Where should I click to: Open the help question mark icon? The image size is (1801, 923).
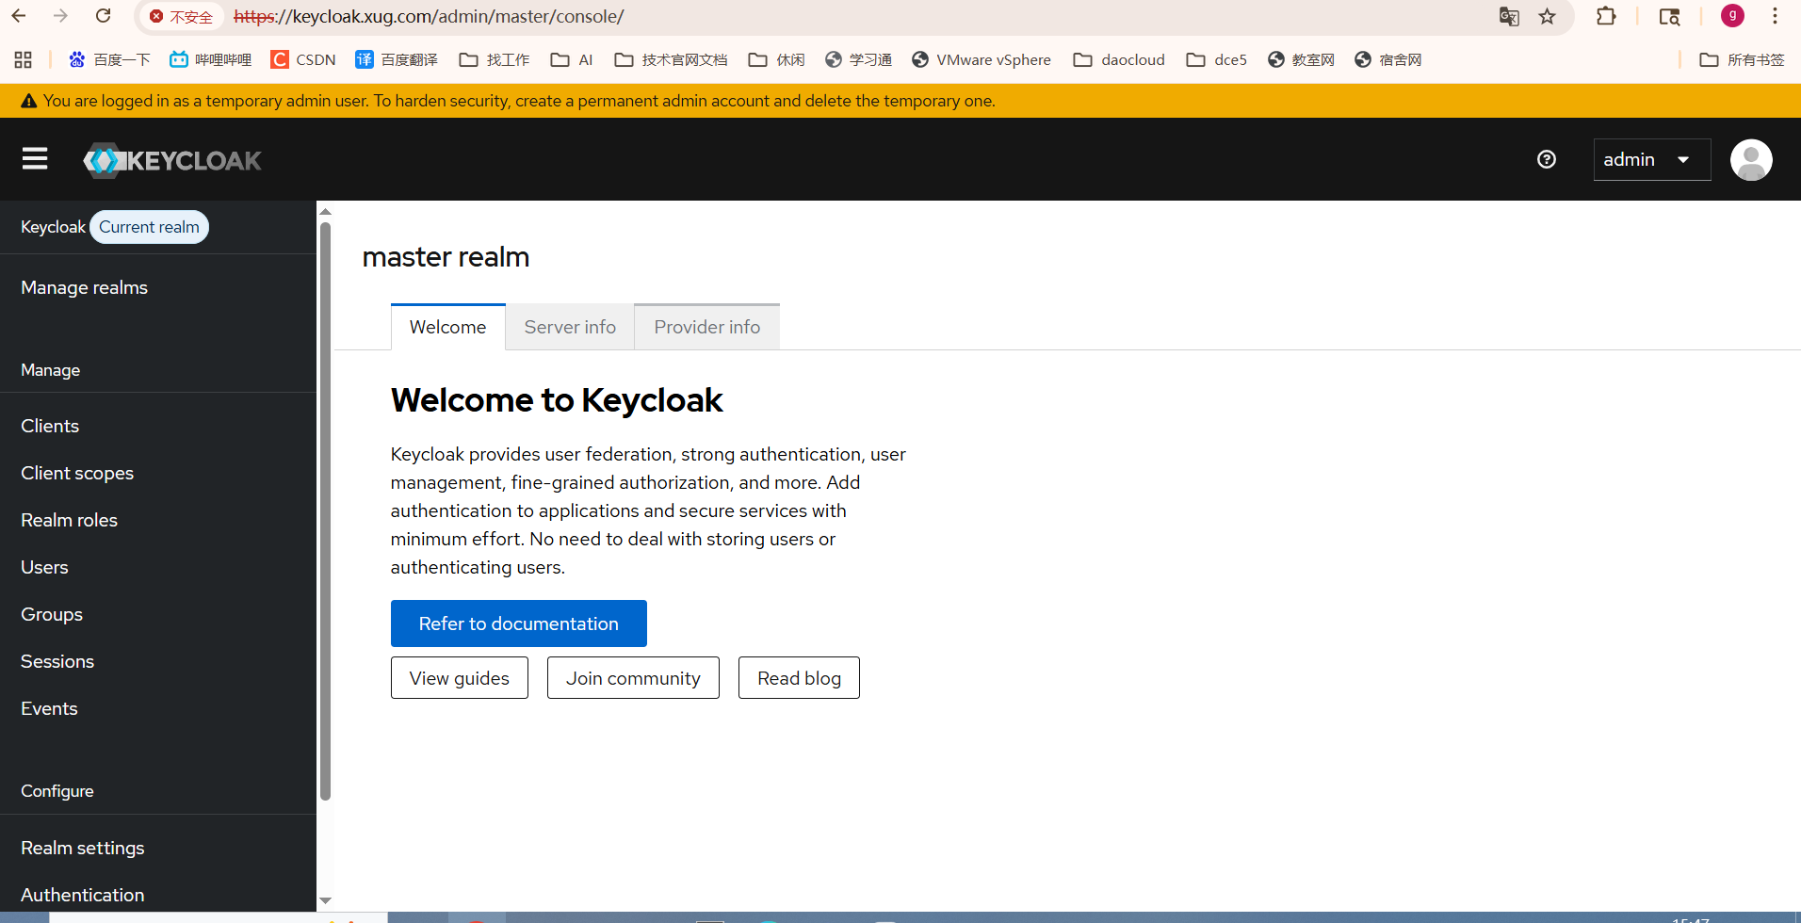pyautogui.click(x=1546, y=159)
